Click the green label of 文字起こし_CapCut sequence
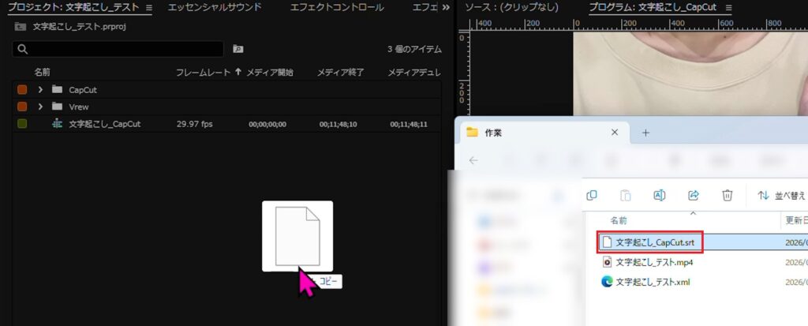Viewport: 808px width, 326px height. click(x=22, y=124)
